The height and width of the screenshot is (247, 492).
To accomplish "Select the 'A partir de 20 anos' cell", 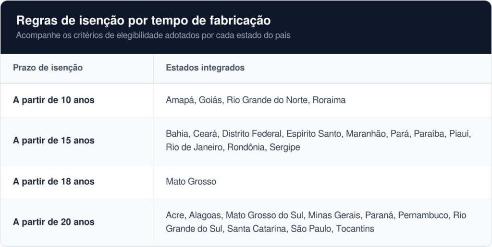I will point(77,222).
